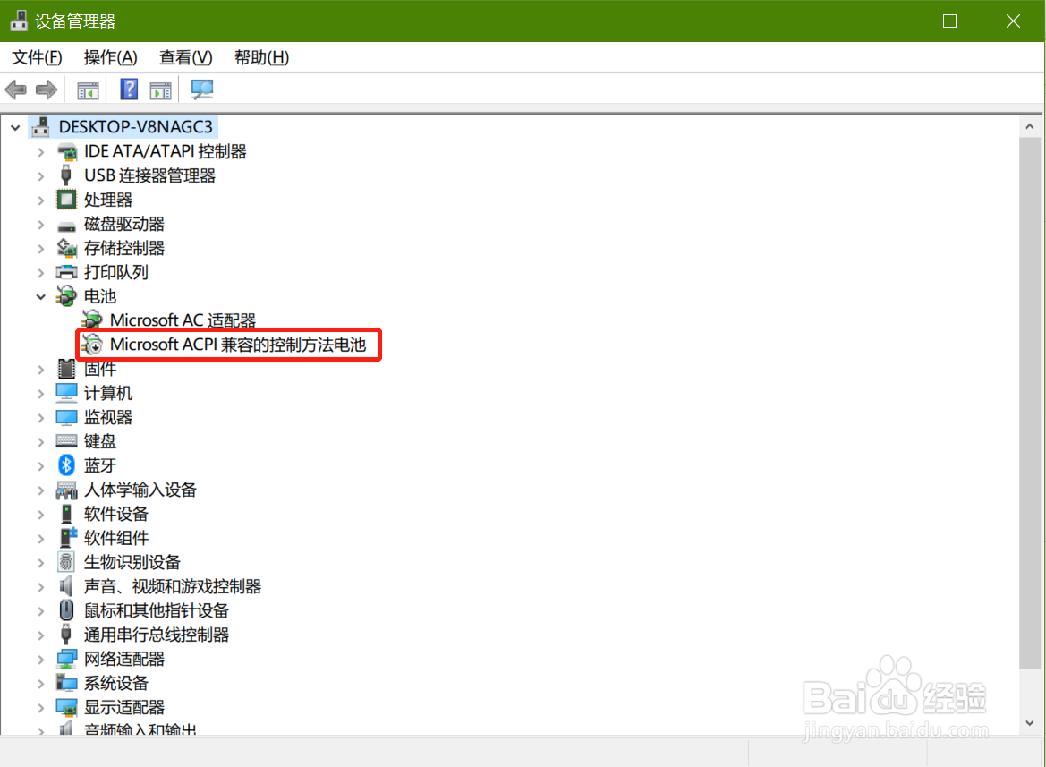Select the IDE ATA/ATAPI controller icon
The width and height of the screenshot is (1046, 767).
(x=67, y=152)
